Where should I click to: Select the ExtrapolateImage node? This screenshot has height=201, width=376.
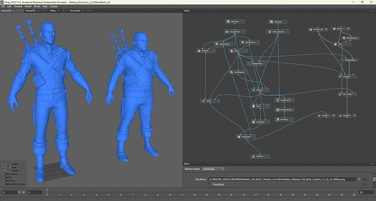pyautogui.click(x=284, y=110)
